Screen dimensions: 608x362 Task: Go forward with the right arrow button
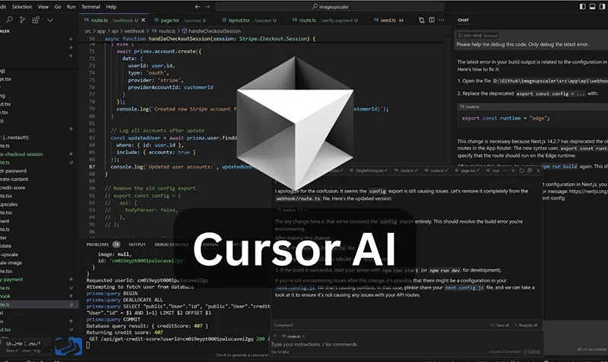tap(207, 7)
